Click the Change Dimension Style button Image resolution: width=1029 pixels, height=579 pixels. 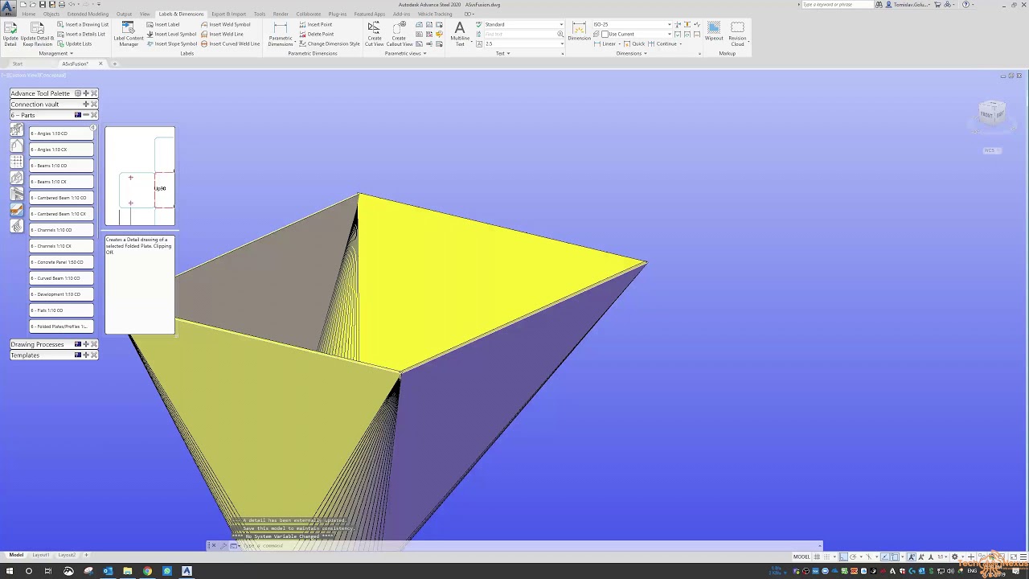coord(330,43)
